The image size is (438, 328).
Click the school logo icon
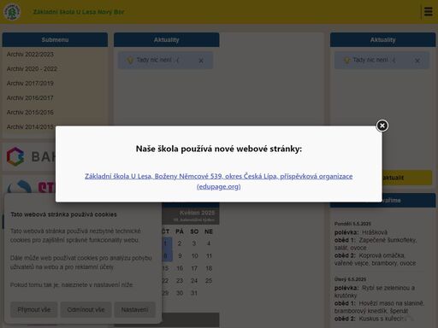[12, 12]
